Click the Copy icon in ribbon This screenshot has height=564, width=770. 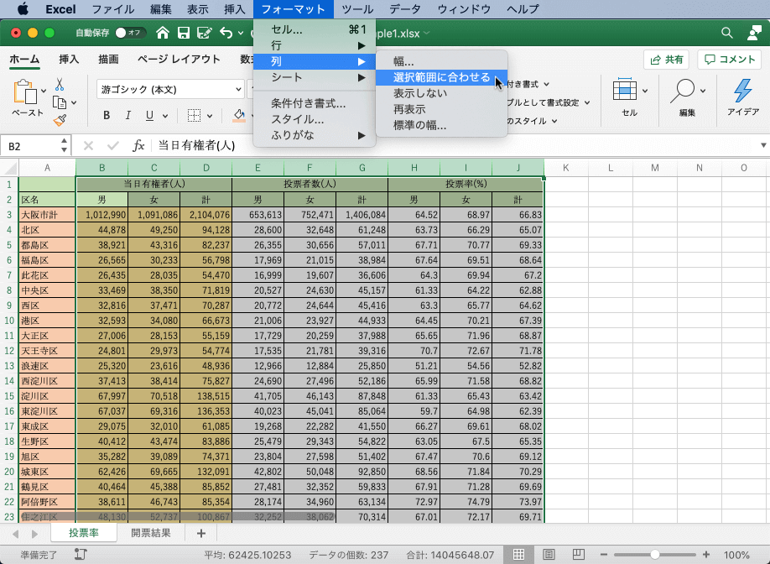[x=60, y=102]
